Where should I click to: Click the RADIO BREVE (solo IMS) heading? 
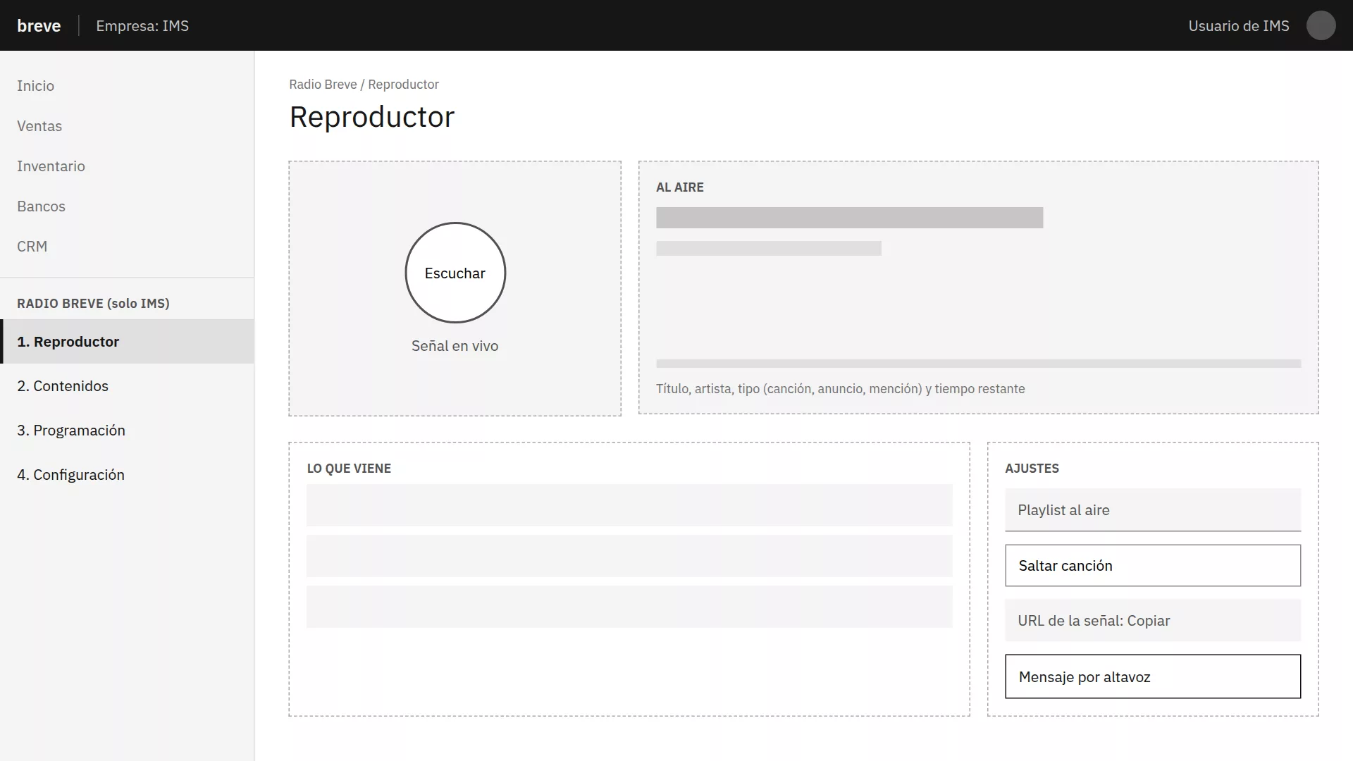[x=93, y=304]
